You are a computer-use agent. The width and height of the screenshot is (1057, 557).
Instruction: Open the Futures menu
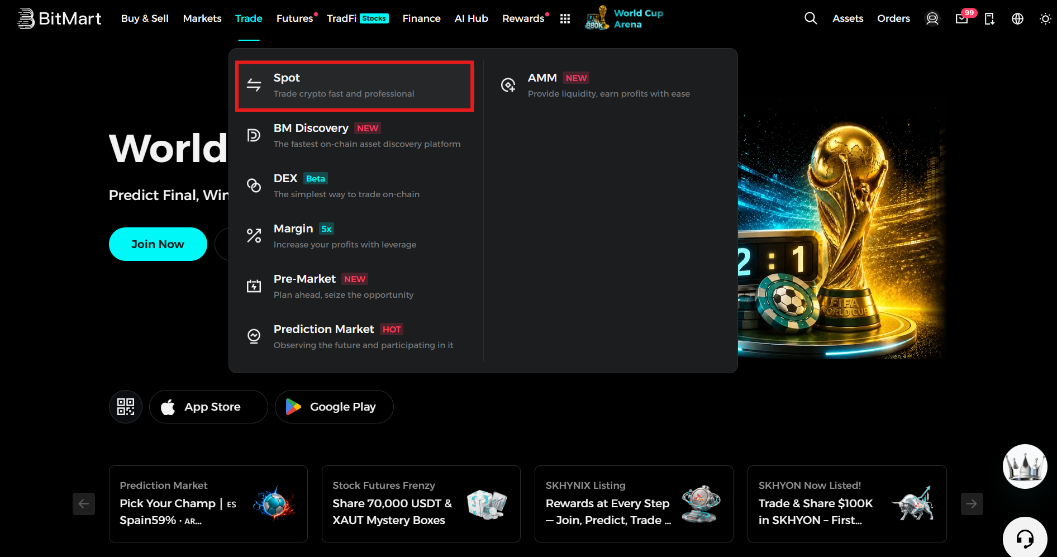click(295, 18)
